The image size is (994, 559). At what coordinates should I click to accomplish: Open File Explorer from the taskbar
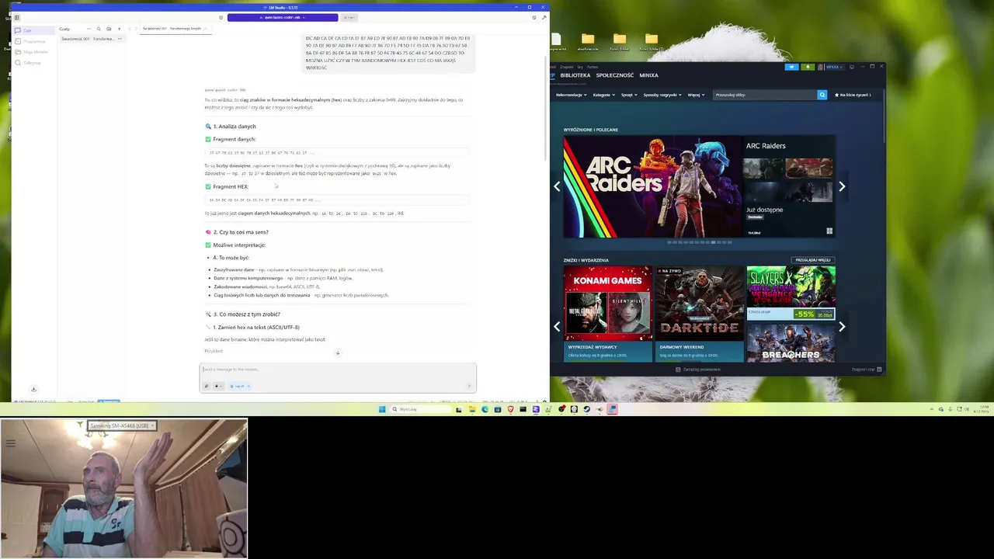[x=471, y=409]
